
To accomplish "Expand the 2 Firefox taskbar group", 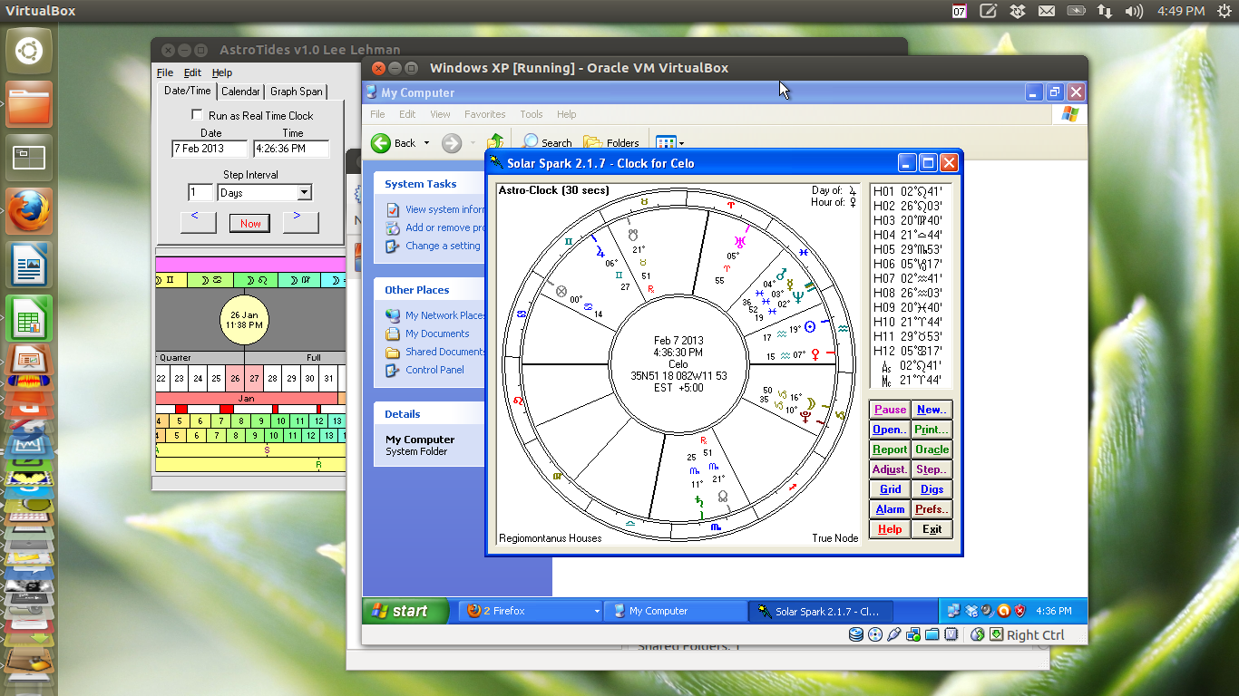I will (598, 611).
